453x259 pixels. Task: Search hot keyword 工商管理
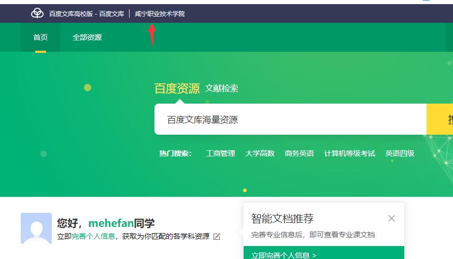tap(220, 153)
